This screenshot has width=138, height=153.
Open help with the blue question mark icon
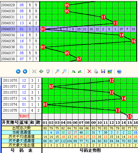point(119,71)
